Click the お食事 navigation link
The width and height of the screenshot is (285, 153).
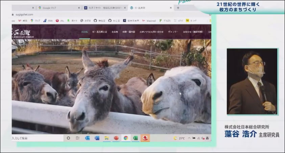(115, 32)
